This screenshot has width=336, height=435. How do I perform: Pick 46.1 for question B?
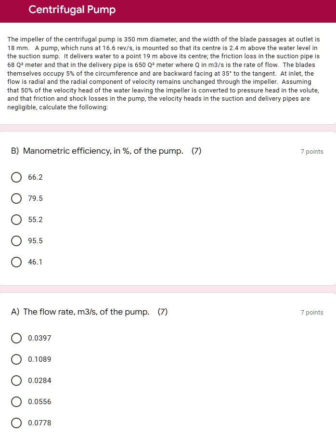pyautogui.click(x=16, y=262)
